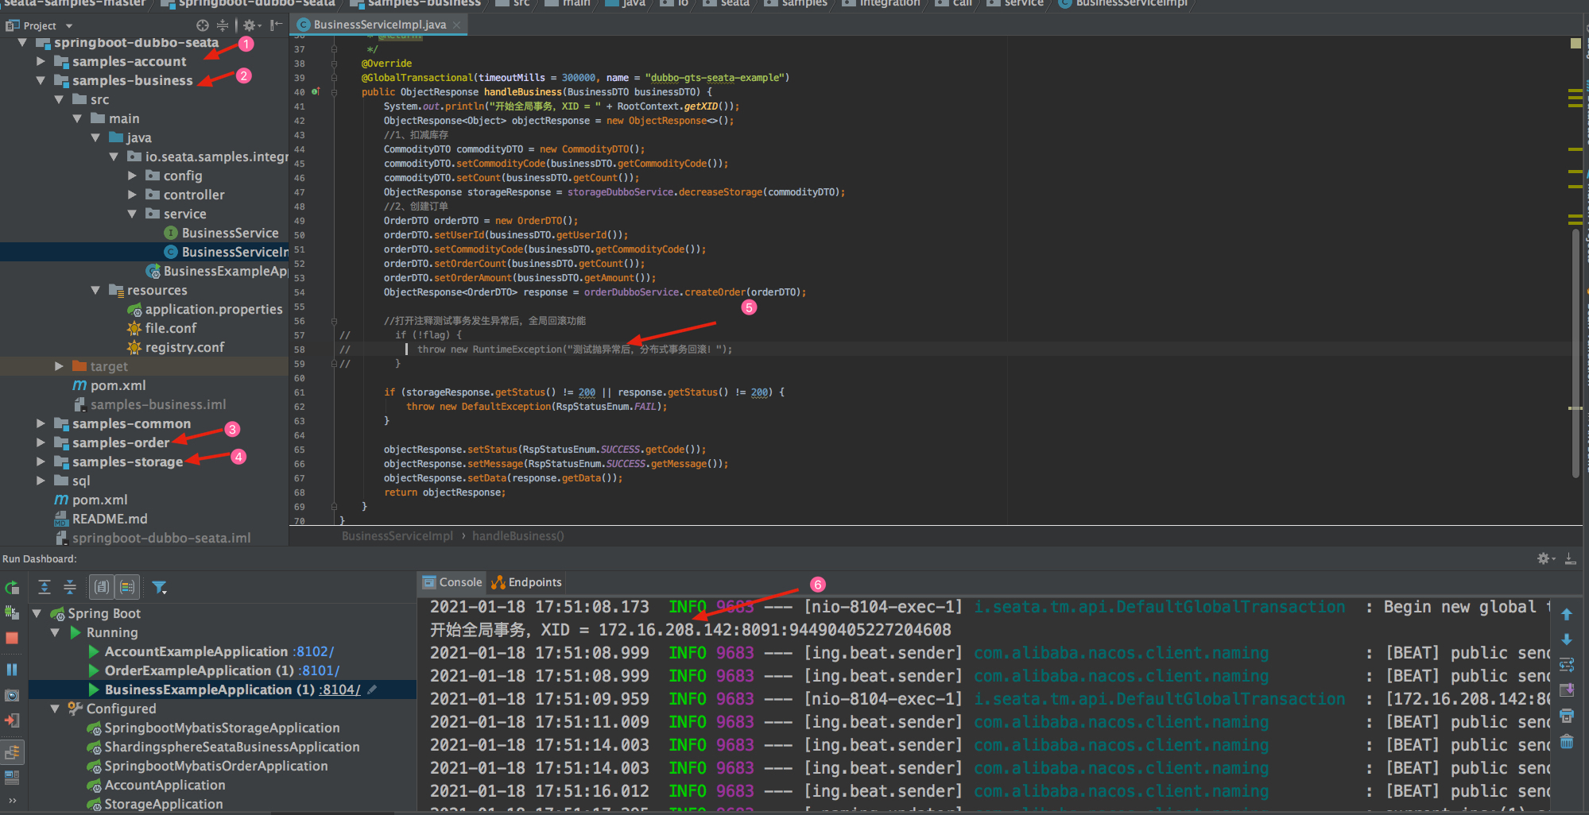Click line number 58 in the gutter
The image size is (1589, 815).
coord(300,350)
